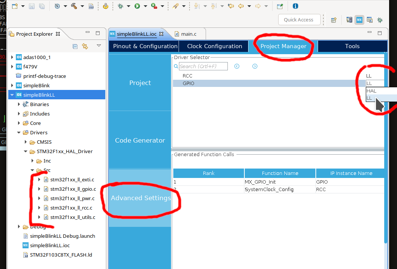This screenshot has height=269, width=397.
Task: Click the Run with toolbox icon
Action: (x=154, y=6)
